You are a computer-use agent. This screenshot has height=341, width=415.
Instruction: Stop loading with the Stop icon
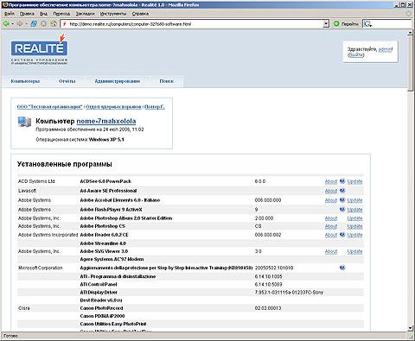[43, 24]
